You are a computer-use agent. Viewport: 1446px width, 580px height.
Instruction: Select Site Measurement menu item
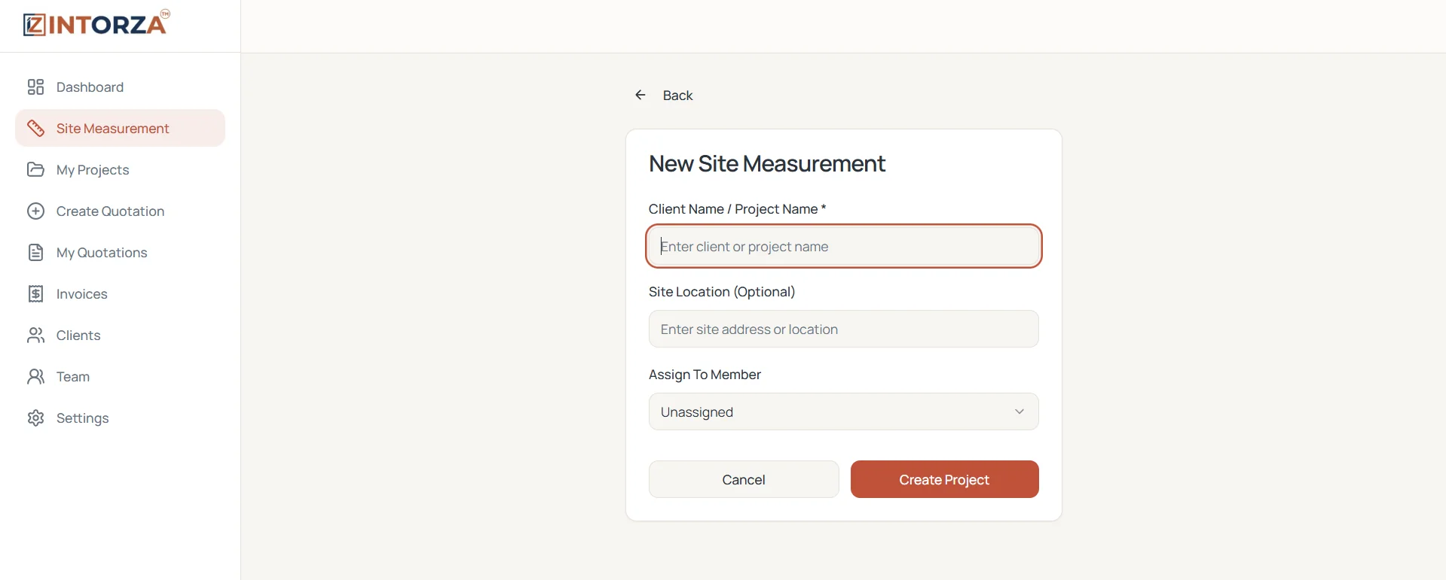pos(121,129)
